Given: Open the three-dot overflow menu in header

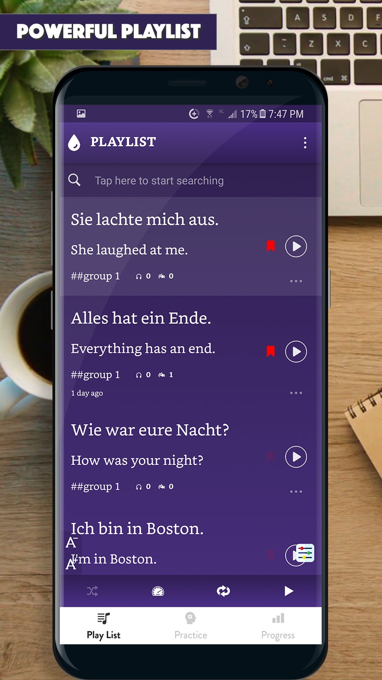Looking at the screenshot, I should pyautogui.click(x=305, y=143).
